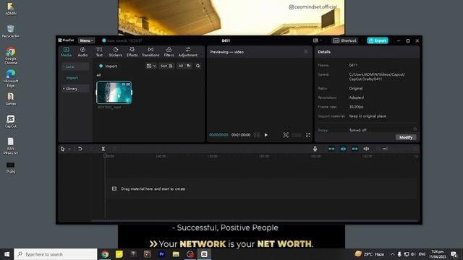Click the taskbar search box

coord(56,254)
